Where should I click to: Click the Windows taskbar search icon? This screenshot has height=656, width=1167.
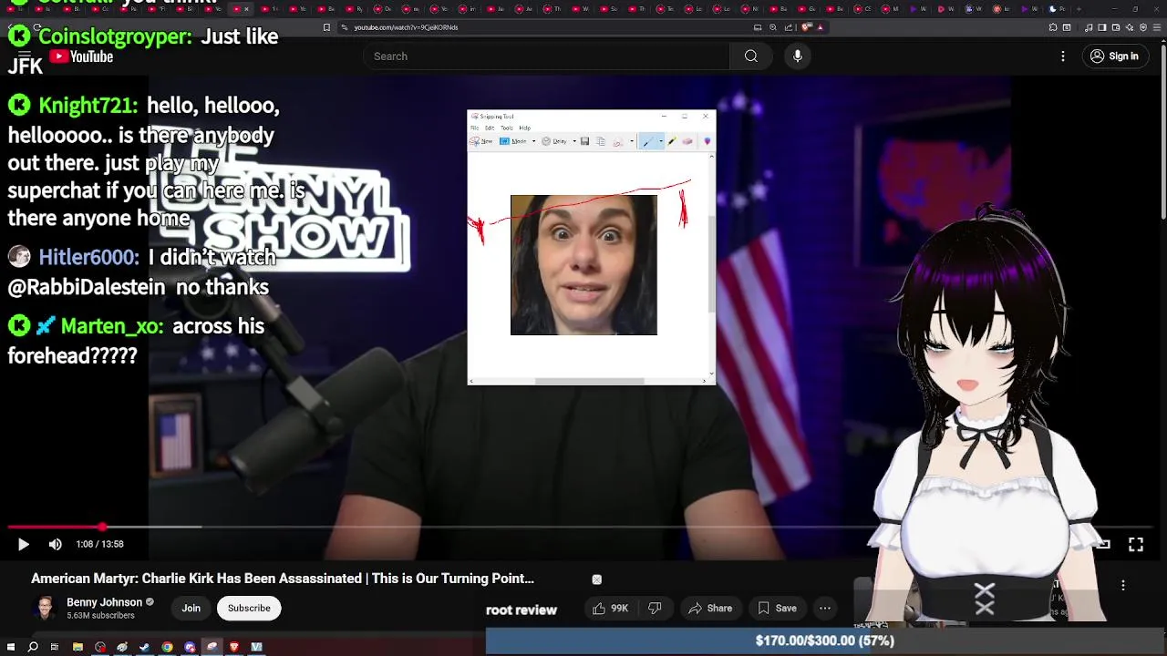(x=33, y=647)
